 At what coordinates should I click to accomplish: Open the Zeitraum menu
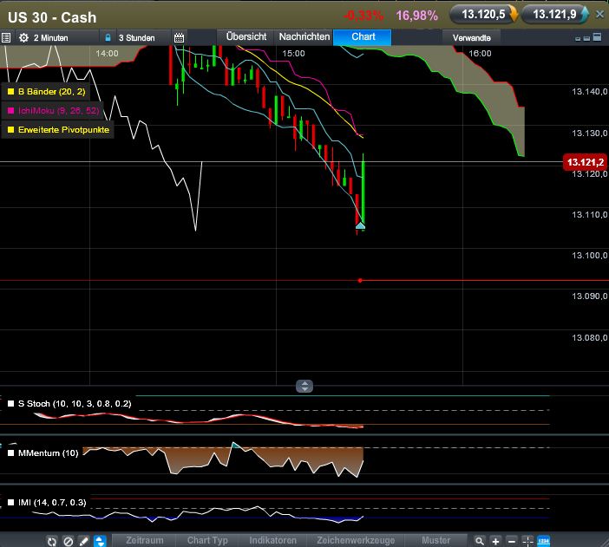point(145,540)
